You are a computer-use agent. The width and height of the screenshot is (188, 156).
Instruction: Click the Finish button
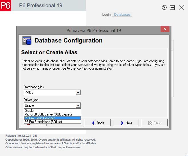154,123
